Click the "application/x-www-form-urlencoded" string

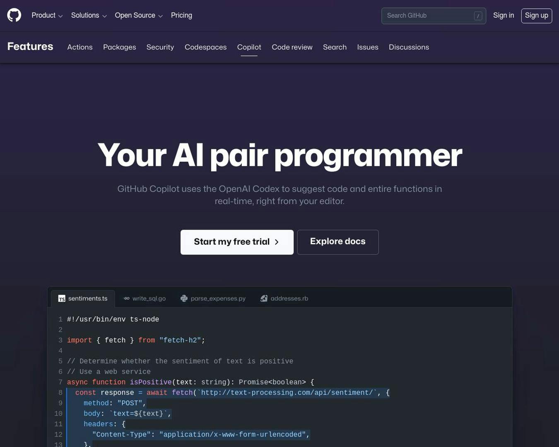point(233,435)
